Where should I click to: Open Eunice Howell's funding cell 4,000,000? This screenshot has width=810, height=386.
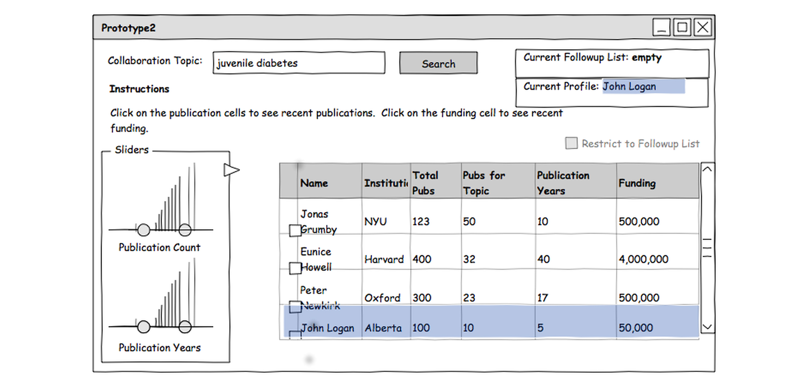click(643, 259)
